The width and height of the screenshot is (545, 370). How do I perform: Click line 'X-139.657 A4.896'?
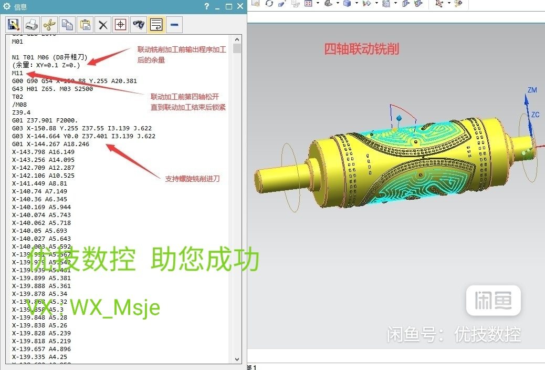point(41,349)
